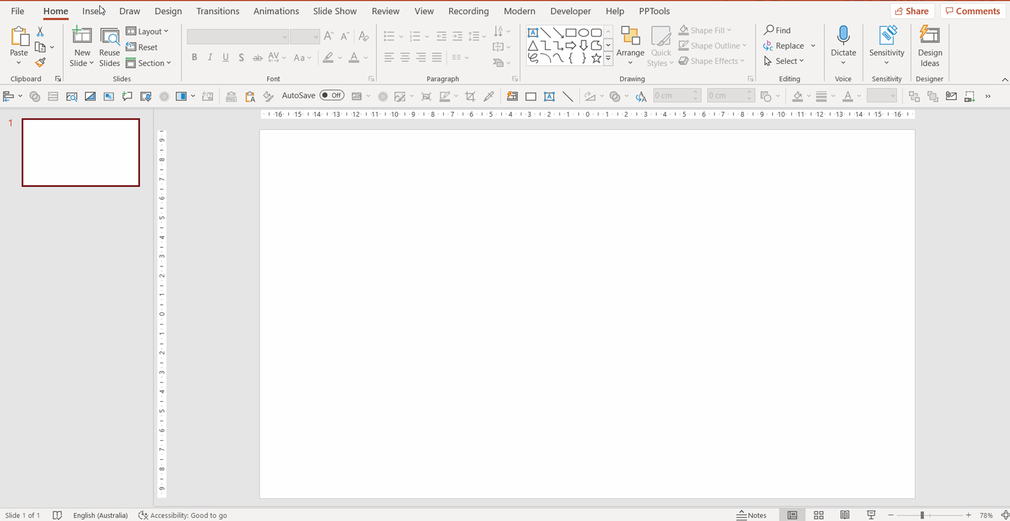Toggle the AutoSave switch

332,96
